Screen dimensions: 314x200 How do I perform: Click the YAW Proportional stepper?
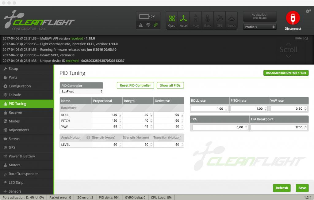[120, 126]
